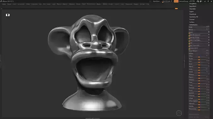Toggle the orange Menus button
This screenshot has width=213, height=119.
pyautogui.click(x=176, y=1)
